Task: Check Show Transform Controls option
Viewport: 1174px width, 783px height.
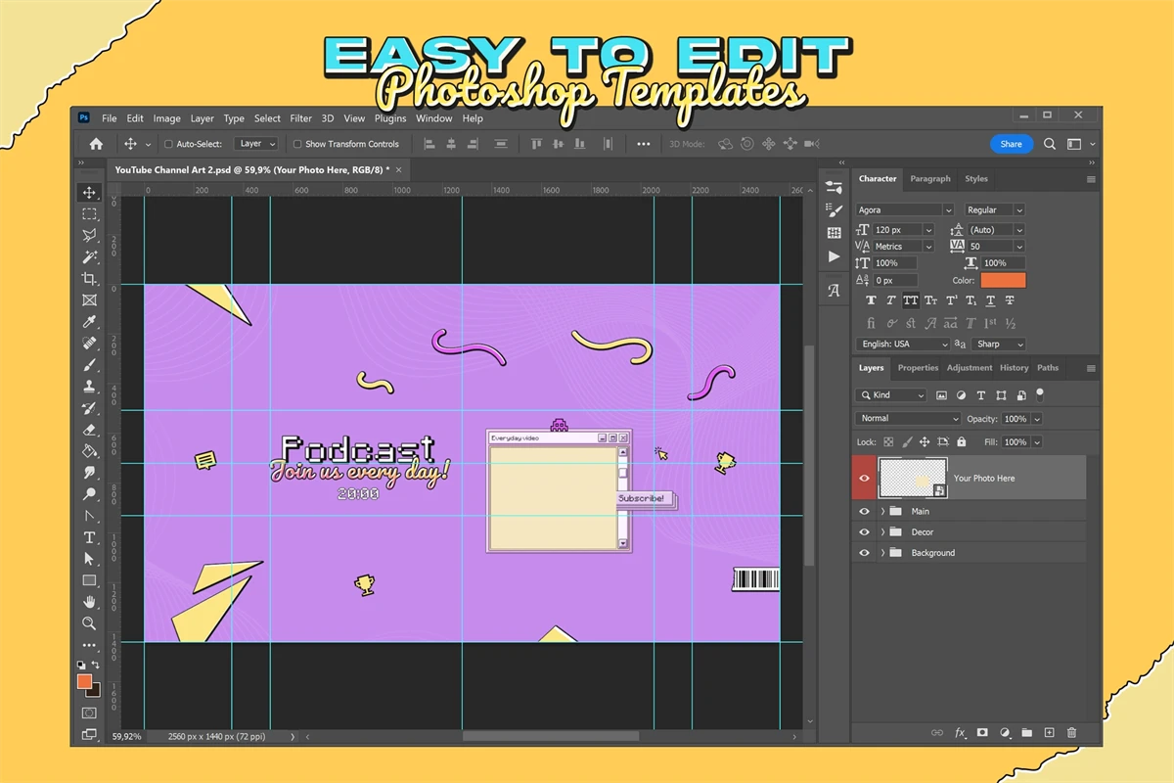Action: pyautogui.click(x=297, y=144)
